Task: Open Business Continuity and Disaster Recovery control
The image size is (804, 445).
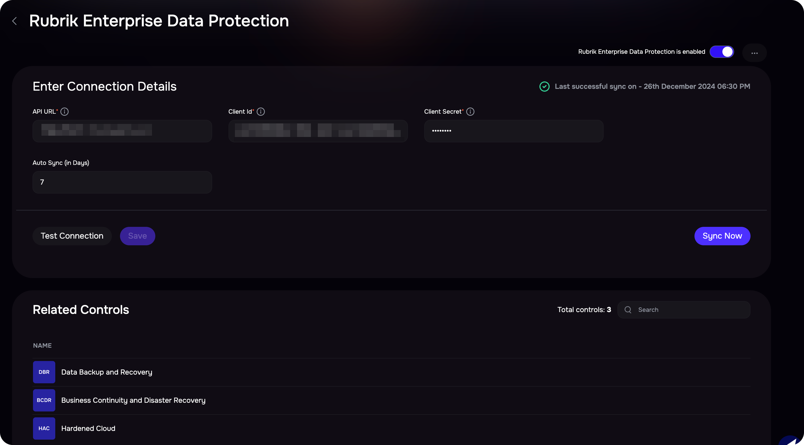Action: coord(133,400)
